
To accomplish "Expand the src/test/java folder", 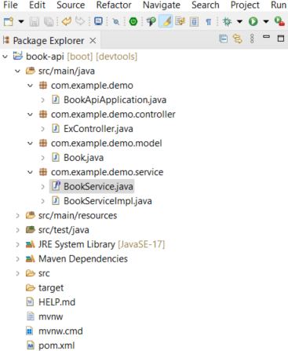I will coord(17,230).
